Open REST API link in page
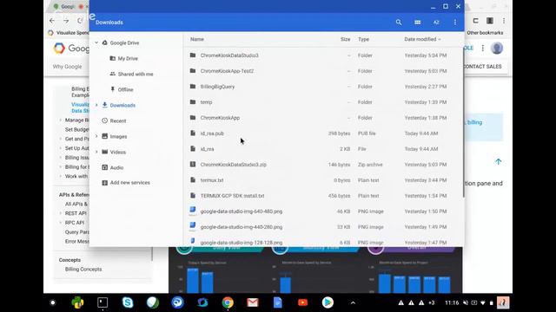This screenshot has height=312, width=556. [x=76, y=213]
